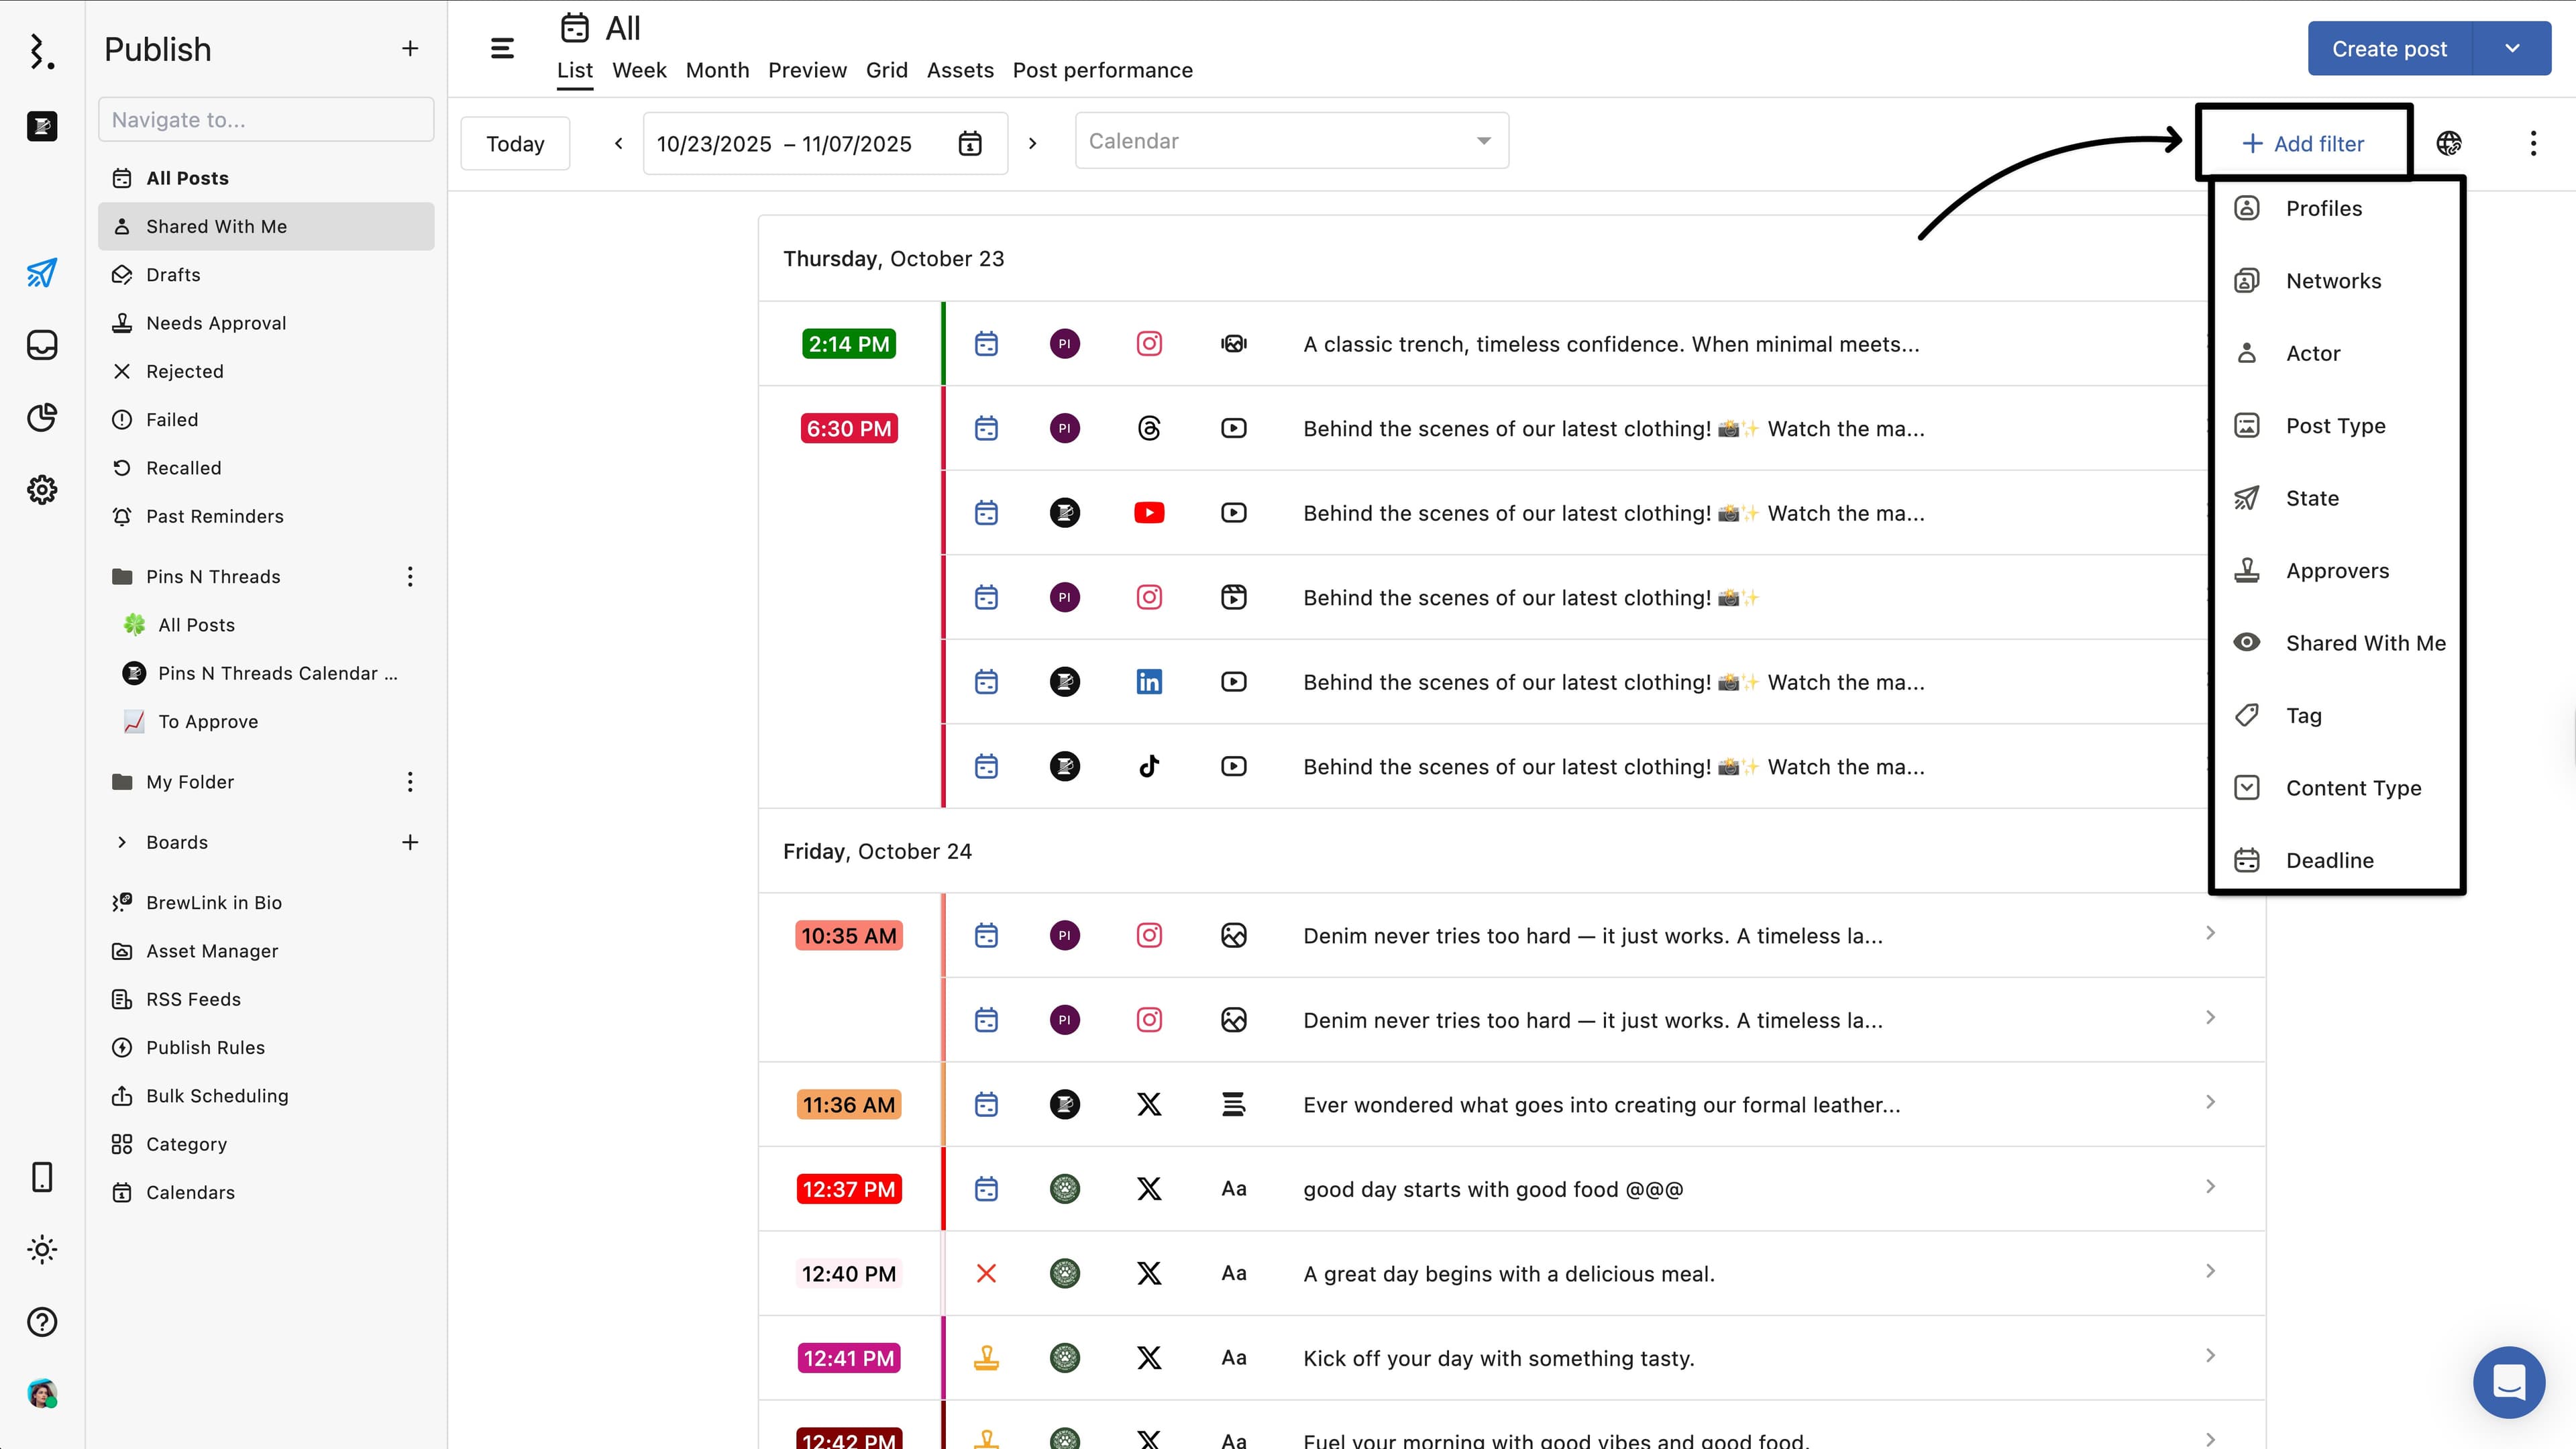2576x1449 pixels.
Task: Select Post Type filter option
Action: pos(2335,426)
